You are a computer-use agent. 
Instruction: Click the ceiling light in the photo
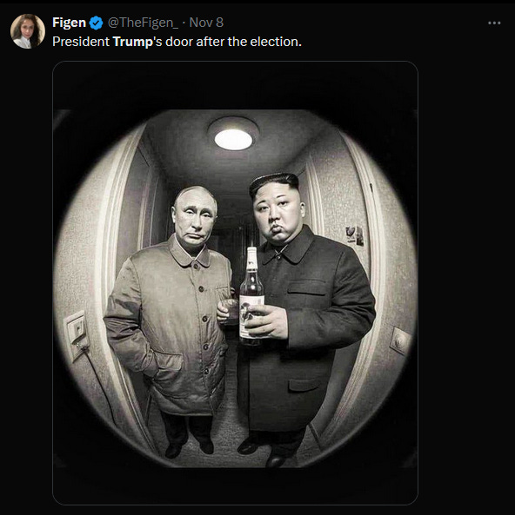pyautogui.click(x=233, y=135)
